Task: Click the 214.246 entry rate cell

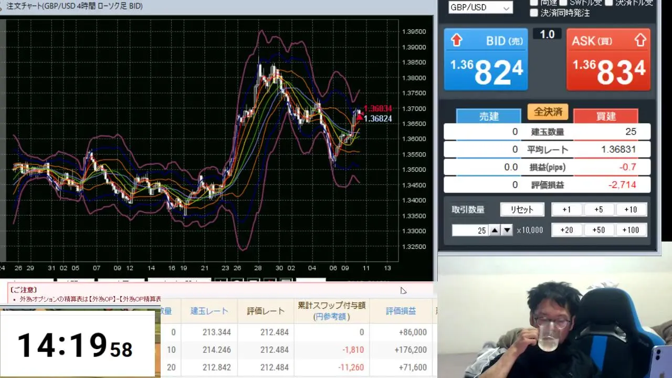Action: (216, 350)
